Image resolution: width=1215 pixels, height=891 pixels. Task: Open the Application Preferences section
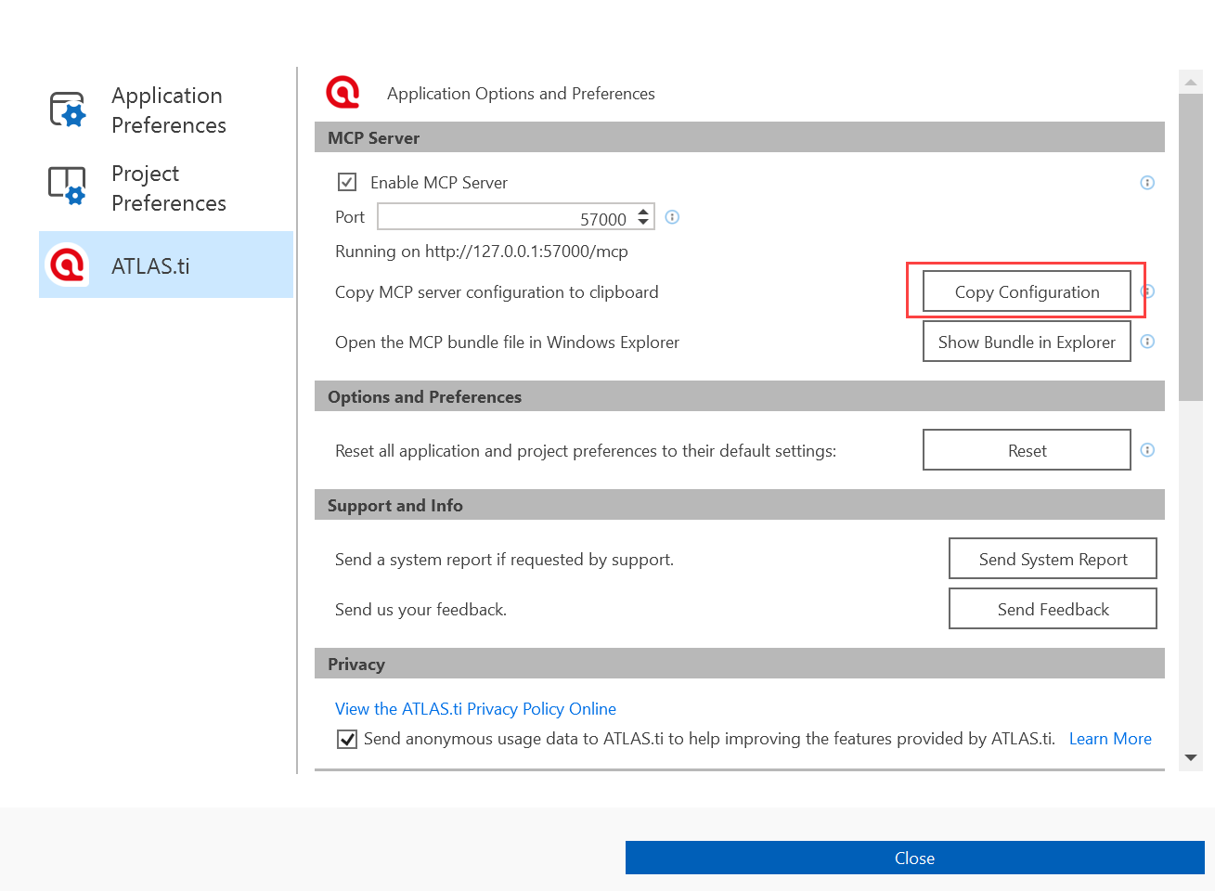click(166, 110)
